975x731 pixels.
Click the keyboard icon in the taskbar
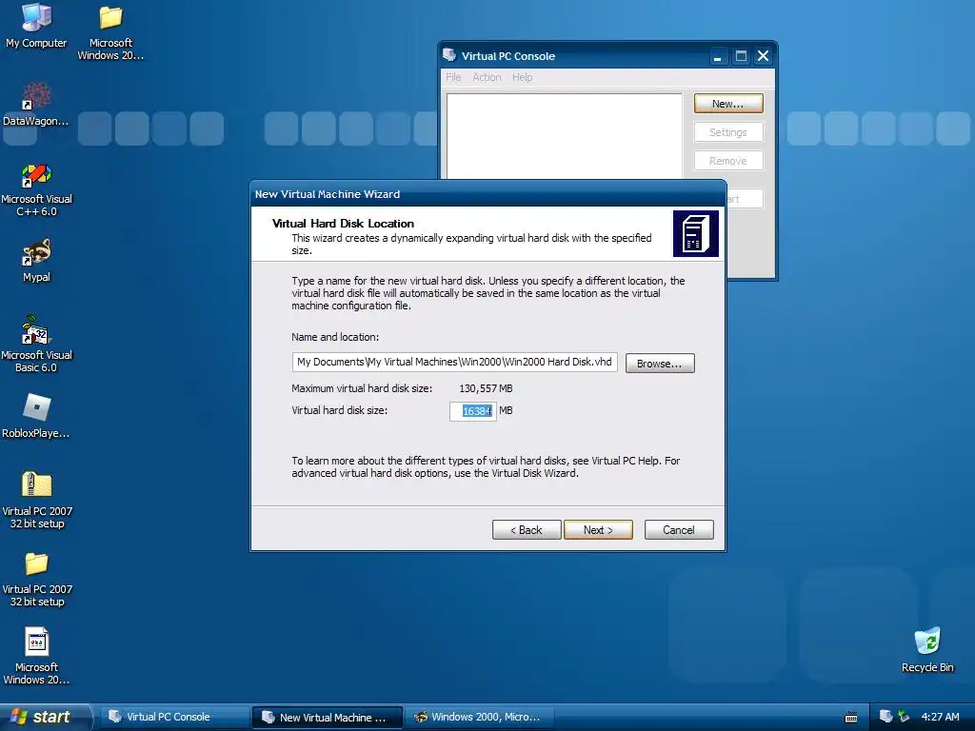(851, 718)
